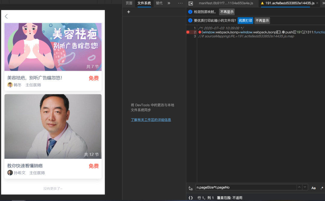
Task: Toggle the navigator sidebar panel icon
Action: point(191,3)
